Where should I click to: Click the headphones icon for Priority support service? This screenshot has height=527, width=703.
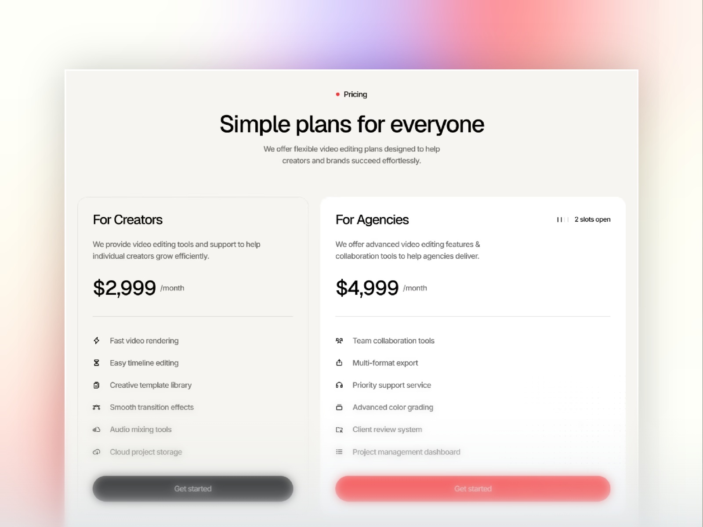click(339, 385)
